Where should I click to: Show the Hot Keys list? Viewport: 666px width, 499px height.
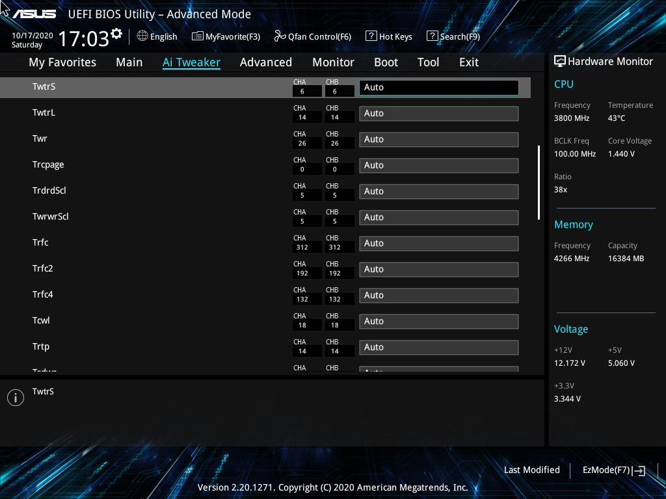395,37
